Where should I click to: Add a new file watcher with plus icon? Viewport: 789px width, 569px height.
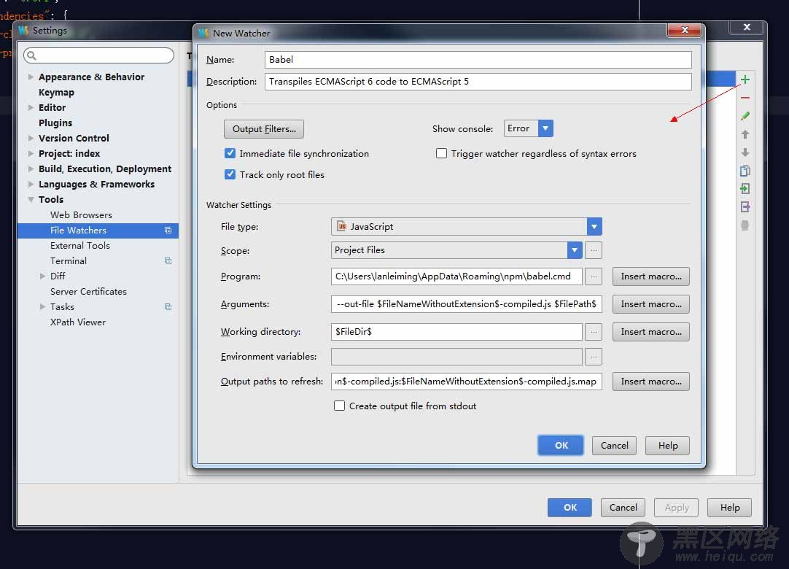[745, 80]
